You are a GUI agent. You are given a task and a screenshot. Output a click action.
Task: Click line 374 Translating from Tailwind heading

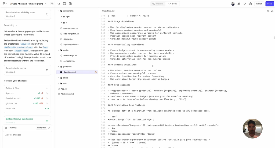[x=126, y=105]
